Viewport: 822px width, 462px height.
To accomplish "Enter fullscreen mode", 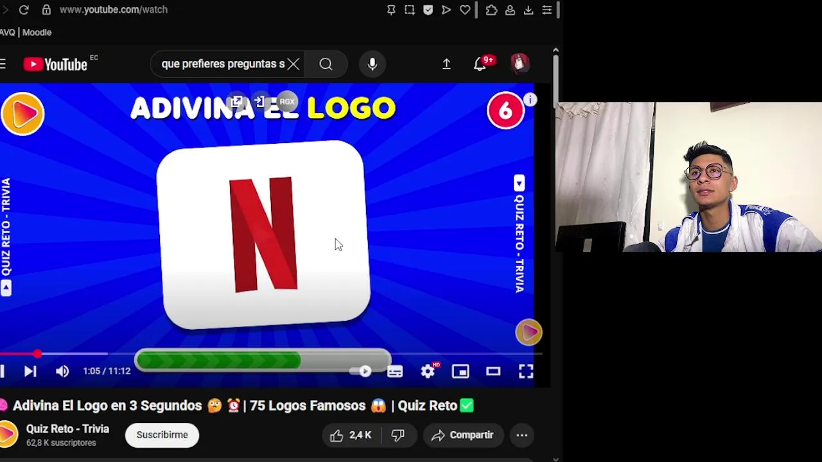I will (x=526, y=371).
